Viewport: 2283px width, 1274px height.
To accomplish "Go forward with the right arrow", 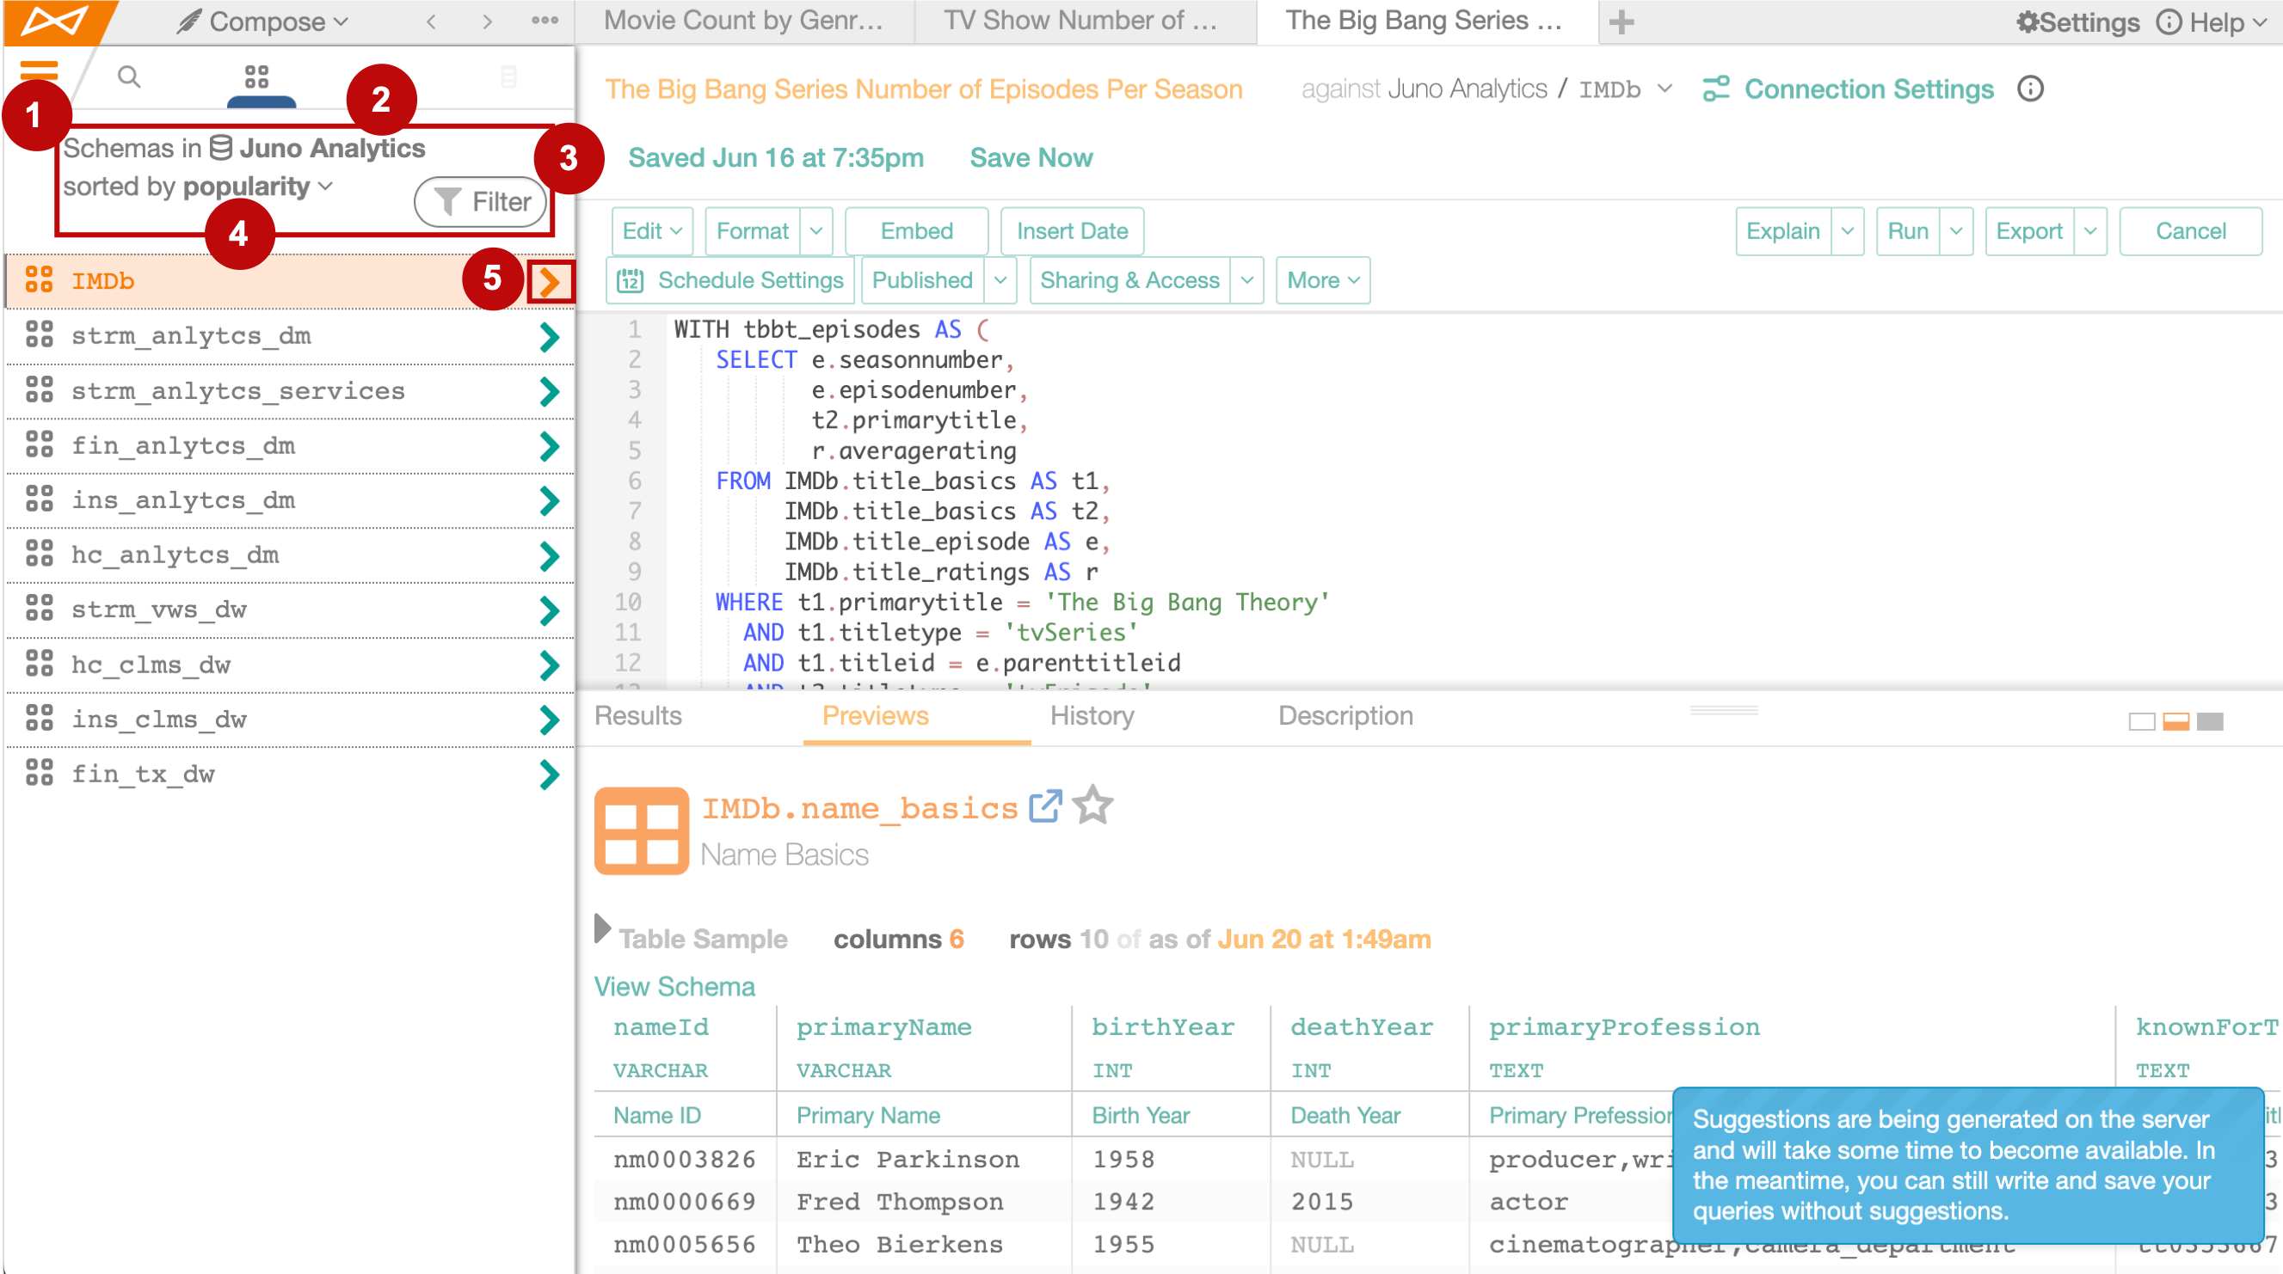I will [488, 21].
